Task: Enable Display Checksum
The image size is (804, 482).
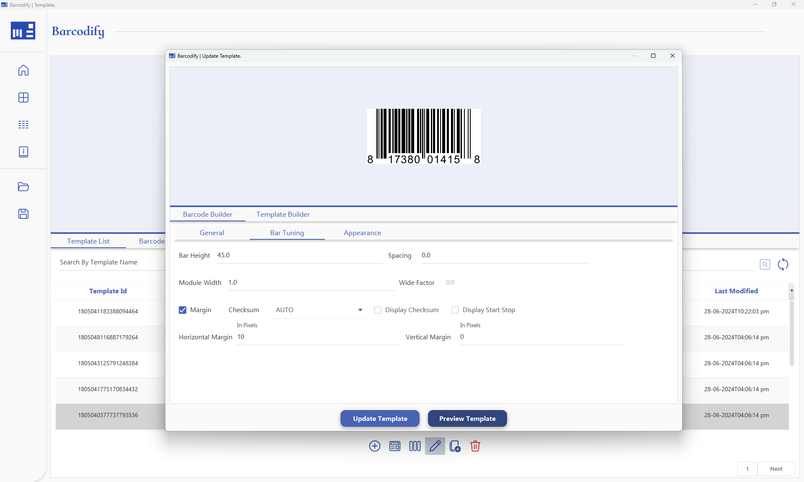Action: (378, 310)
